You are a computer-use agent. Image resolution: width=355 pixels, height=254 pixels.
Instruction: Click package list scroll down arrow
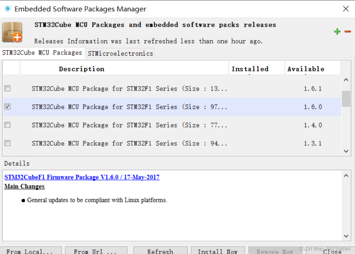[x=346, y=151]
